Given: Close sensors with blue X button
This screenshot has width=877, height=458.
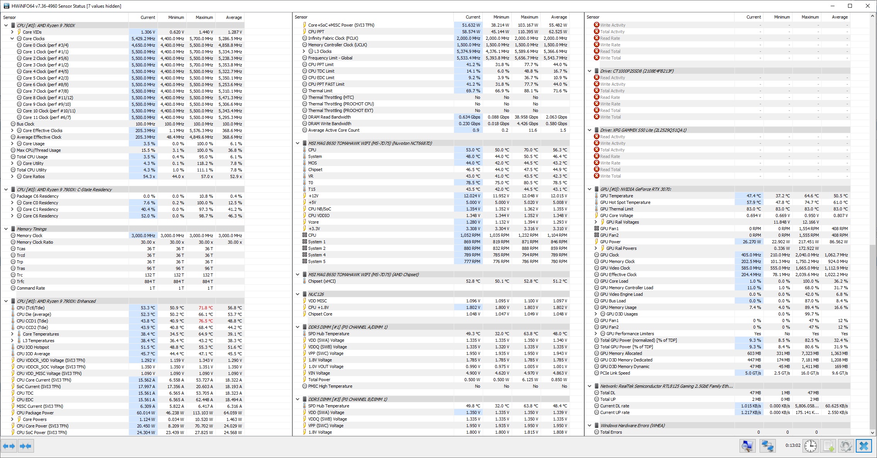Looking at the screenshot, I should click(x=864, y=446).
